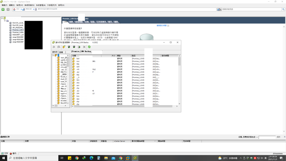
Task: Click the move file icon in browser toolbar
Action: (x=79, y=47)
